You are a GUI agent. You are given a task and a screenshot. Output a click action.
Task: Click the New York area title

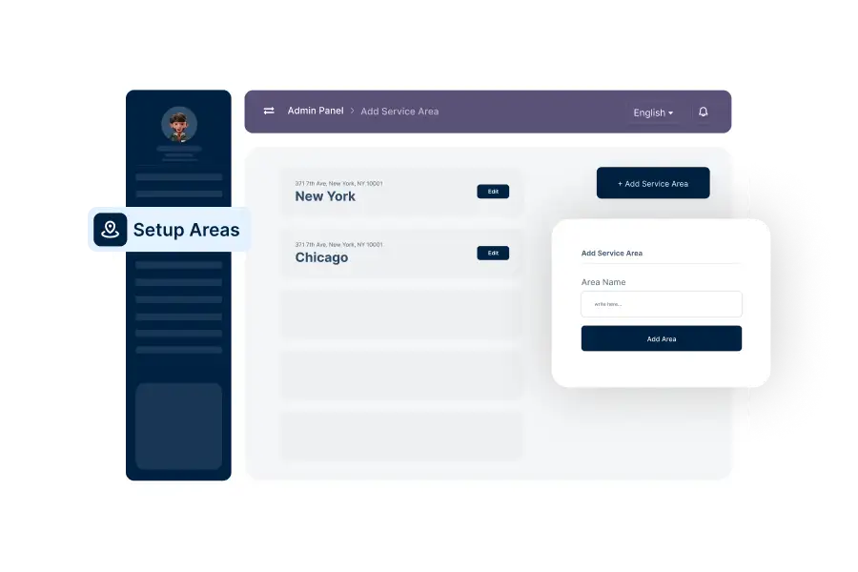pyautogui.click(x=325, y=196)
